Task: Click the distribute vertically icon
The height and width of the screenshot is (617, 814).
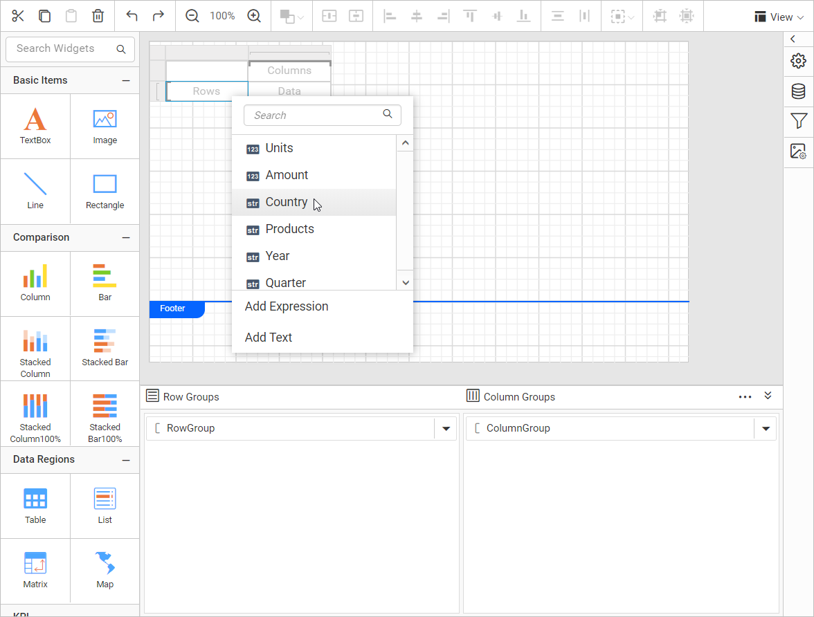Action: pos(584,17)
